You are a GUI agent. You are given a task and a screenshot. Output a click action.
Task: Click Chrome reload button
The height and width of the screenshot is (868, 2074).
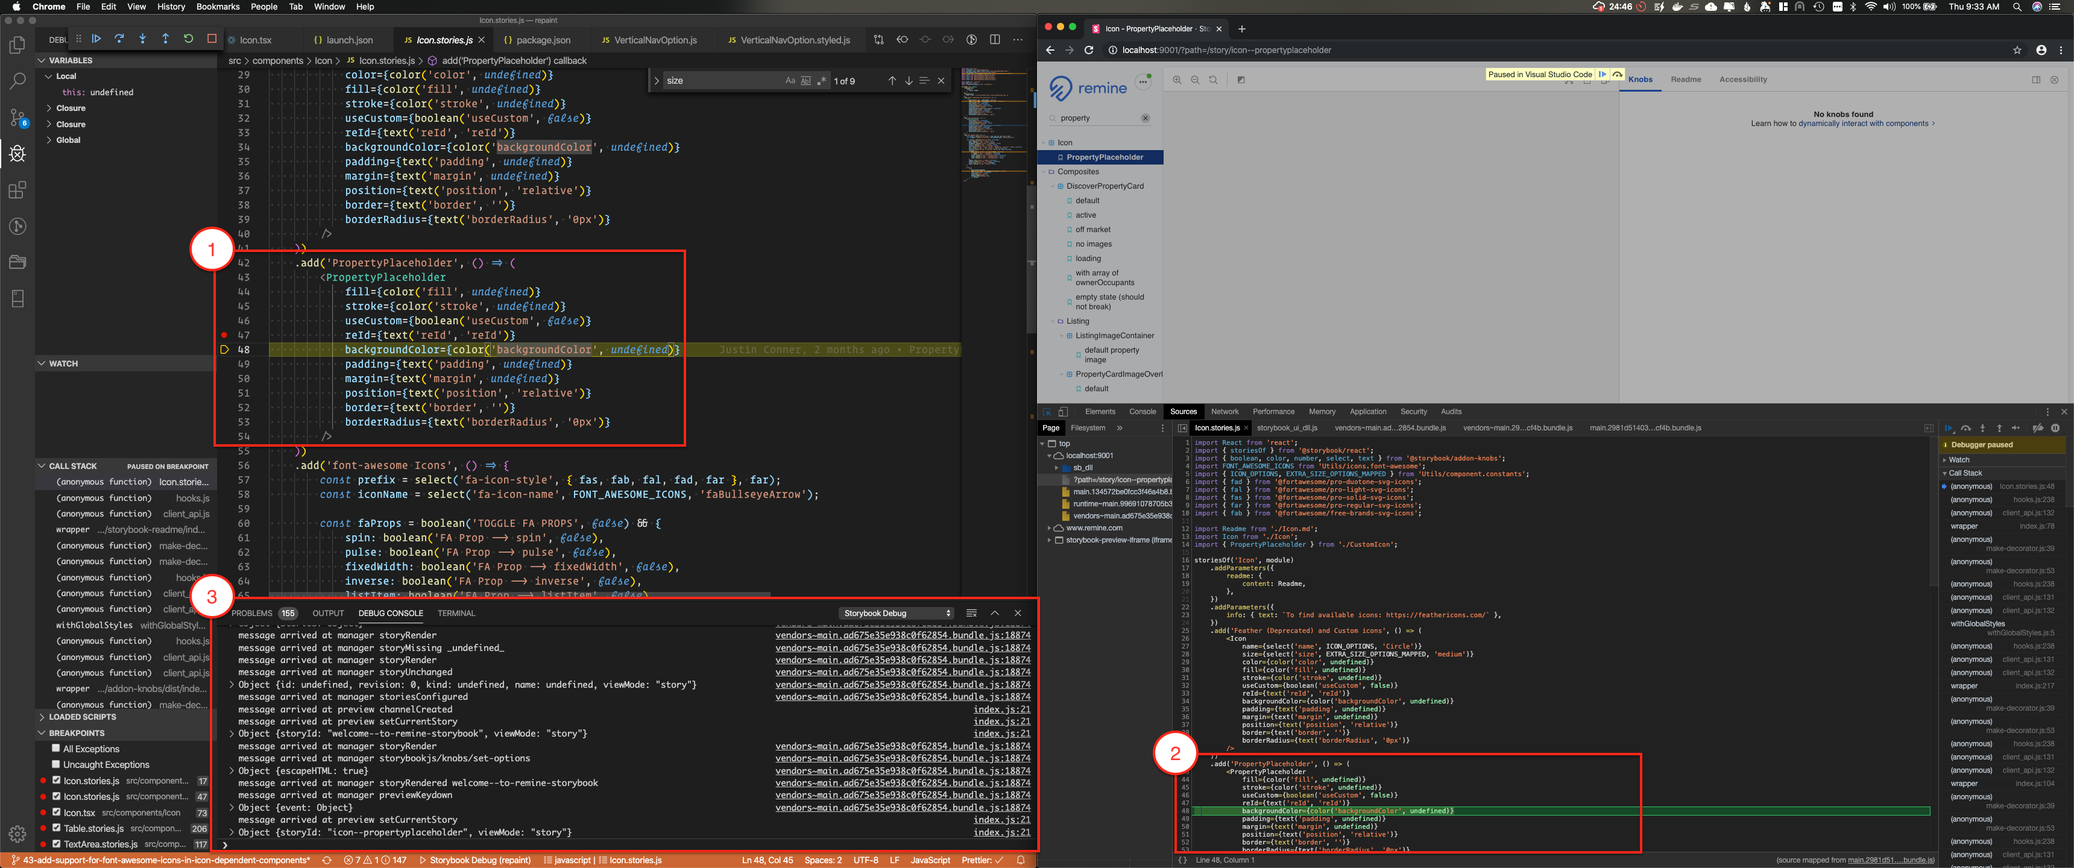tap(1088, 50)
